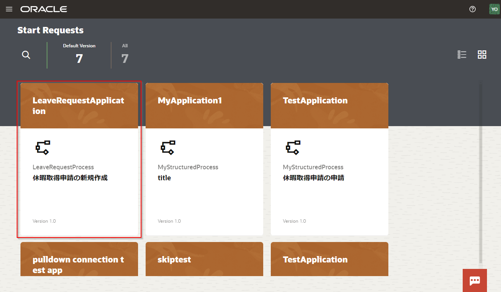Start the 休暇取得申請の申請 request
The height and width of the screenshot is (292, 501).
pyautogui.click(x=313, y=178)
